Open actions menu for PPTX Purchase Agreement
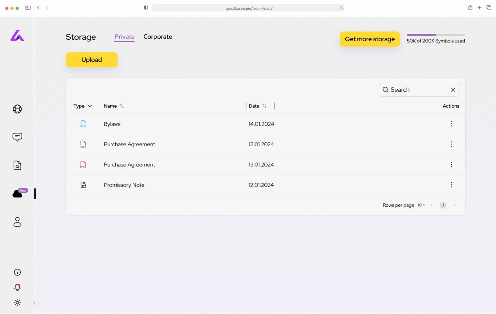The image size is (496, 314). tap(451, 165)
